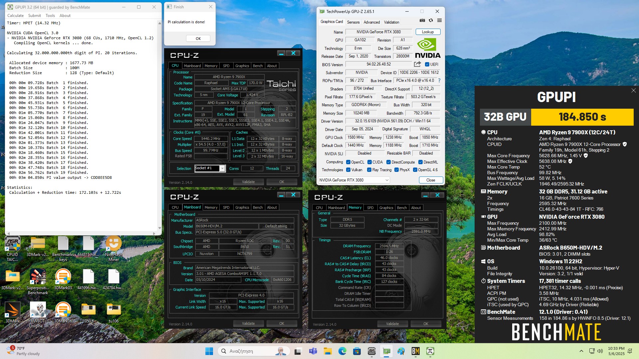Select the 444815.hw file icon
Viewport: 639px width, 359px height.
89,246
